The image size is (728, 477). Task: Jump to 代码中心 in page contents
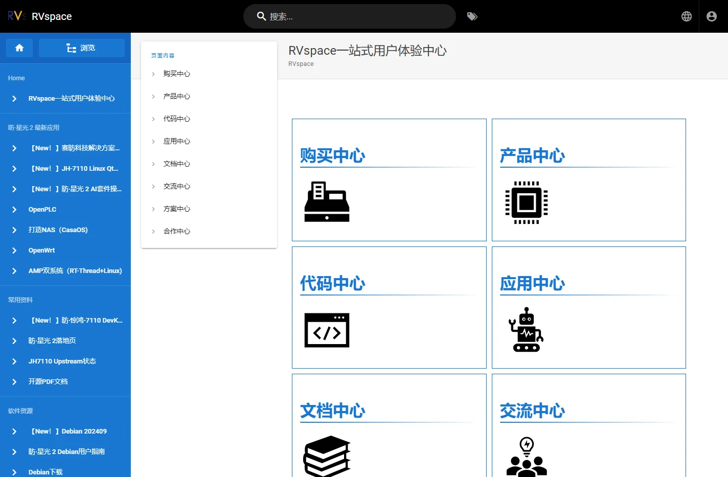coord(177,119)
